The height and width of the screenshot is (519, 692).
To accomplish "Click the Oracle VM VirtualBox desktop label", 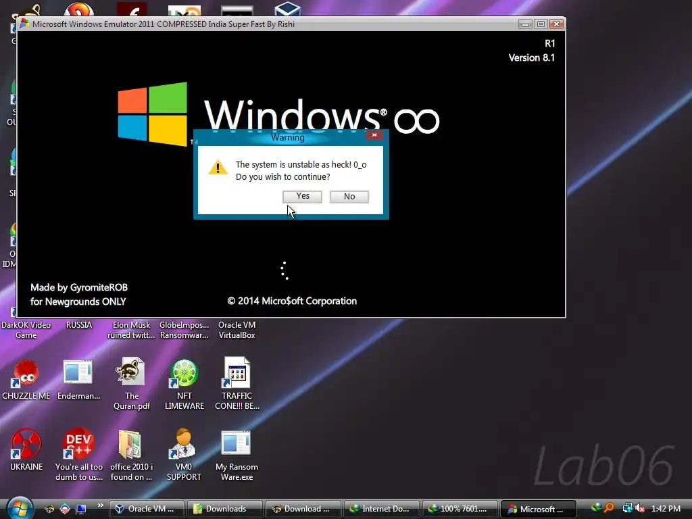I will [237, 330].
